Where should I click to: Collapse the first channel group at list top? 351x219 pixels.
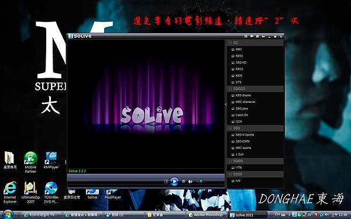pyautogui.click(x=230, y=43)
